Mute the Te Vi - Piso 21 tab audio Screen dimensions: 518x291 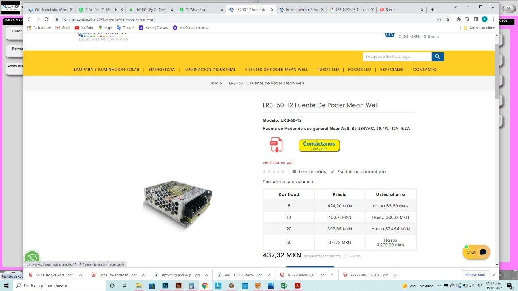coord(116,10)
